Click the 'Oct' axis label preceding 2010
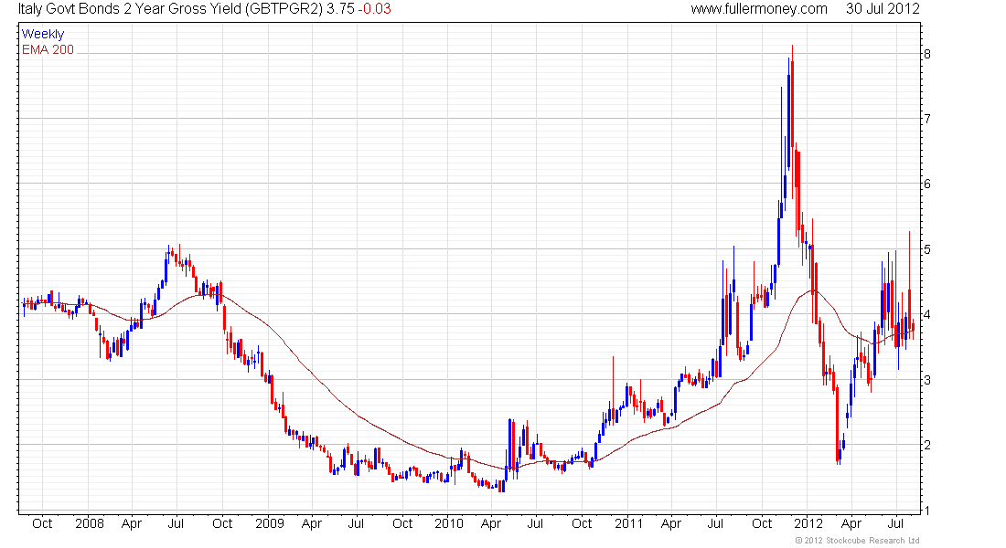1006x548 pixels. pyautogui.click(x=402, y=523)
